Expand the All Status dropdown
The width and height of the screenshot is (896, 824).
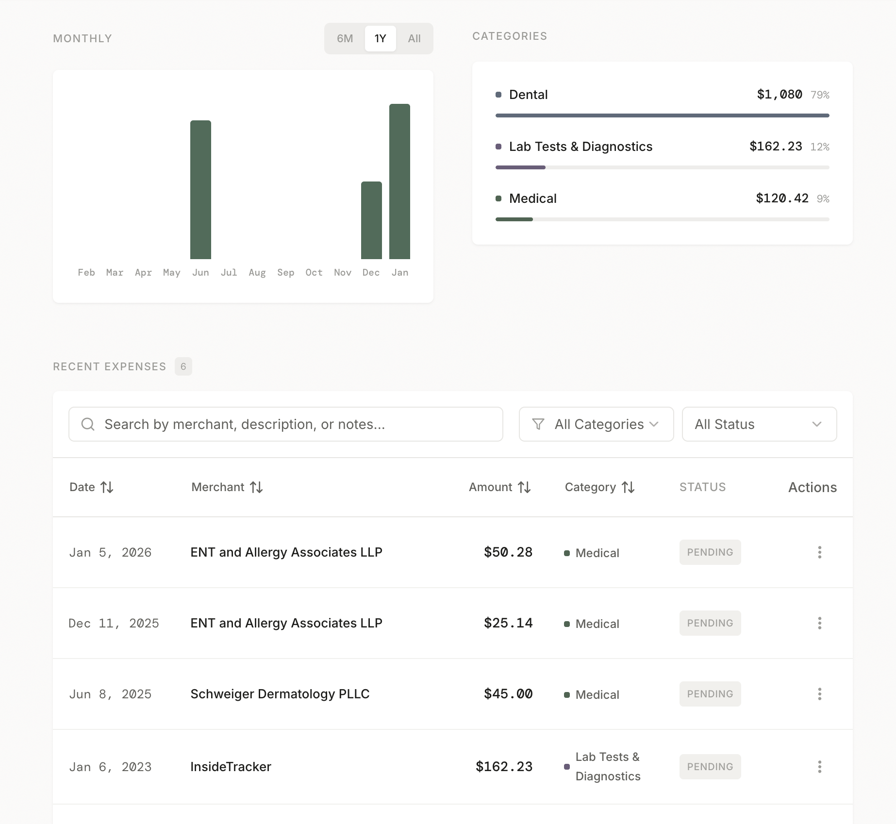(759, 424)
